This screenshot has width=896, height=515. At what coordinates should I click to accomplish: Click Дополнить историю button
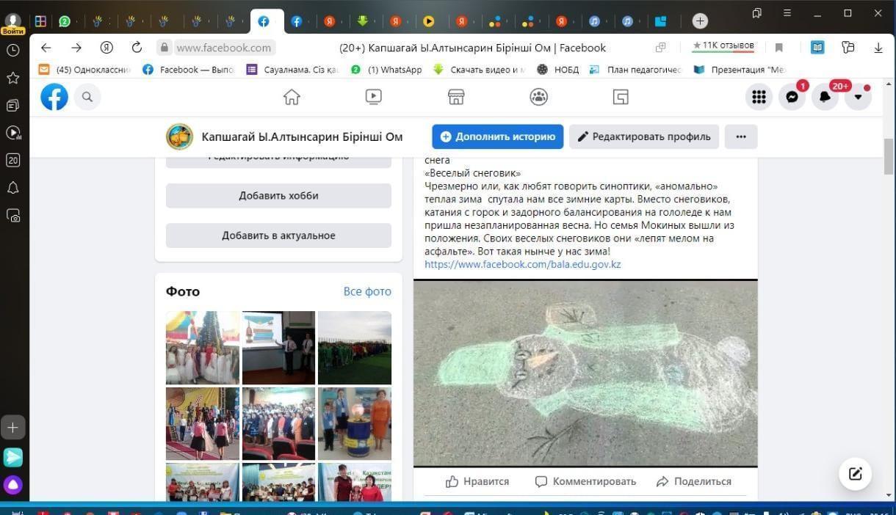tap(497, 136)
